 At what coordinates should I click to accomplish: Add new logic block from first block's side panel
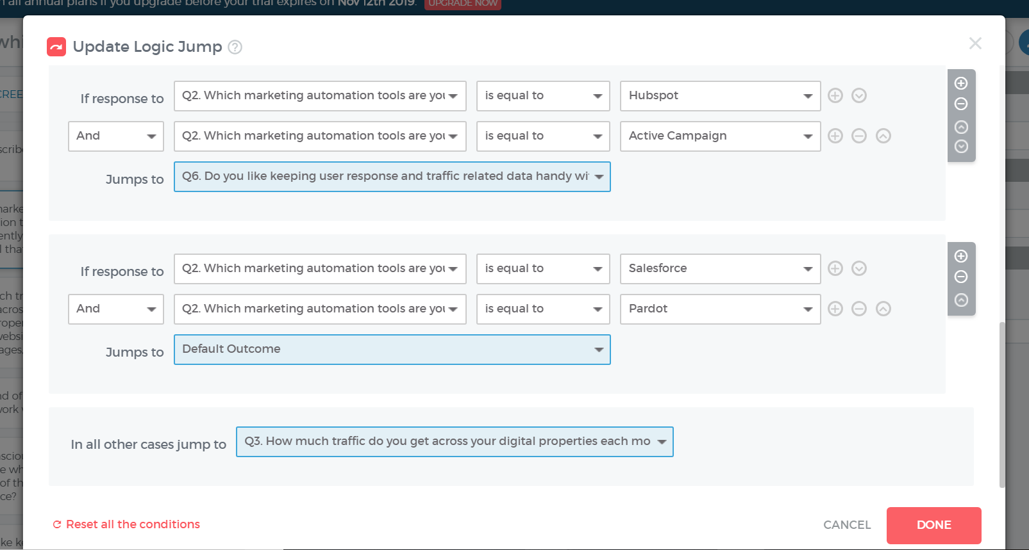tap(961, 83)
